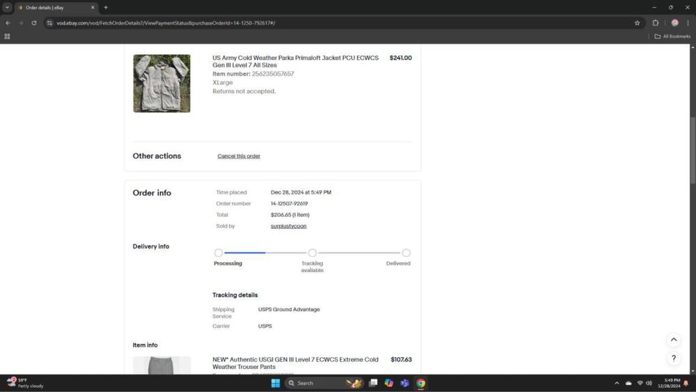Image resolution: width=696 pixels, height=392 pixels.
Task: Select the total $206.65 (1 item)
Action: tap(290, 215)
